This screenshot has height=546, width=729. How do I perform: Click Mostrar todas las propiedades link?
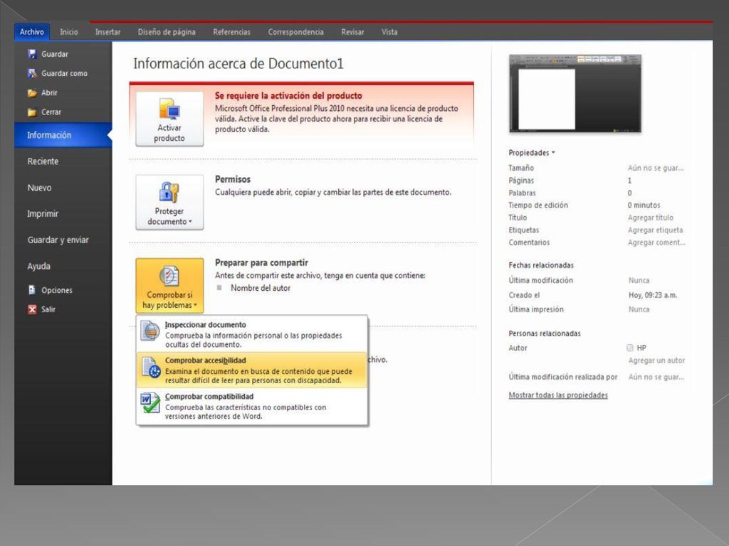558,395
